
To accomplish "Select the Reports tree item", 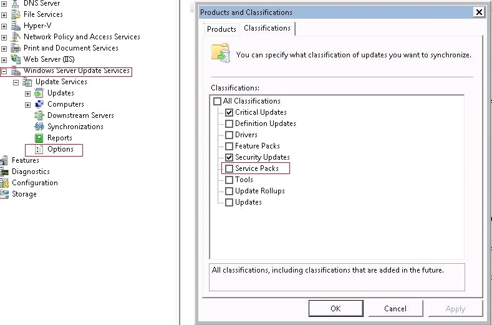I will point(60,138).
